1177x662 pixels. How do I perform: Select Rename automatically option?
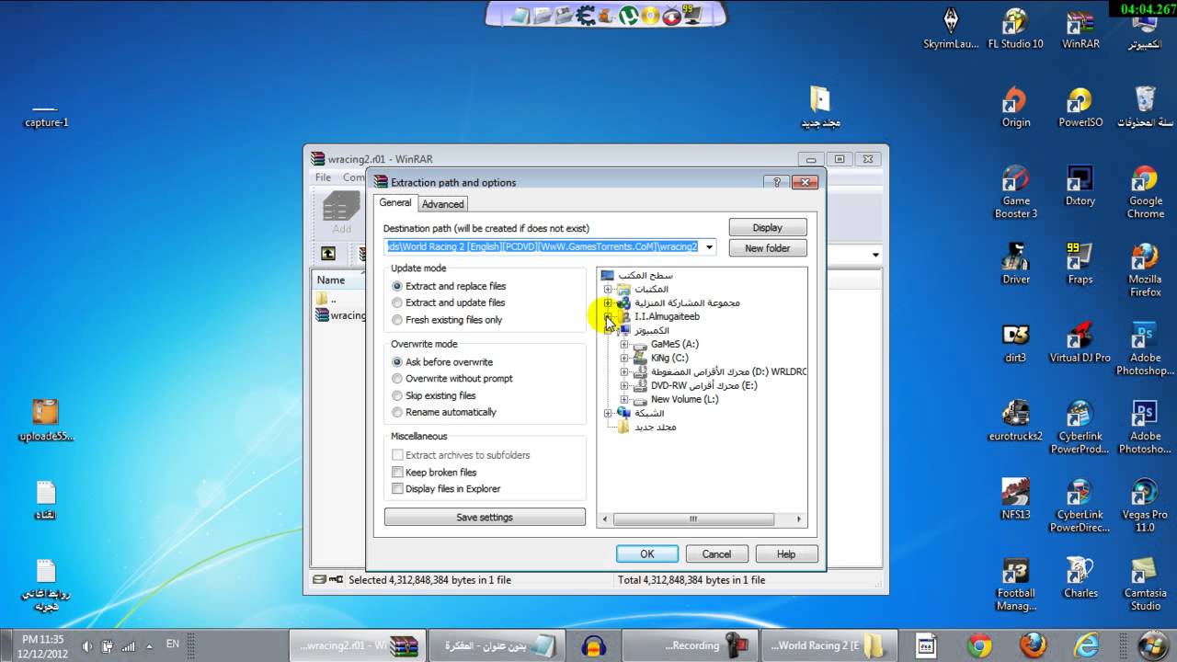click(444, 412)
